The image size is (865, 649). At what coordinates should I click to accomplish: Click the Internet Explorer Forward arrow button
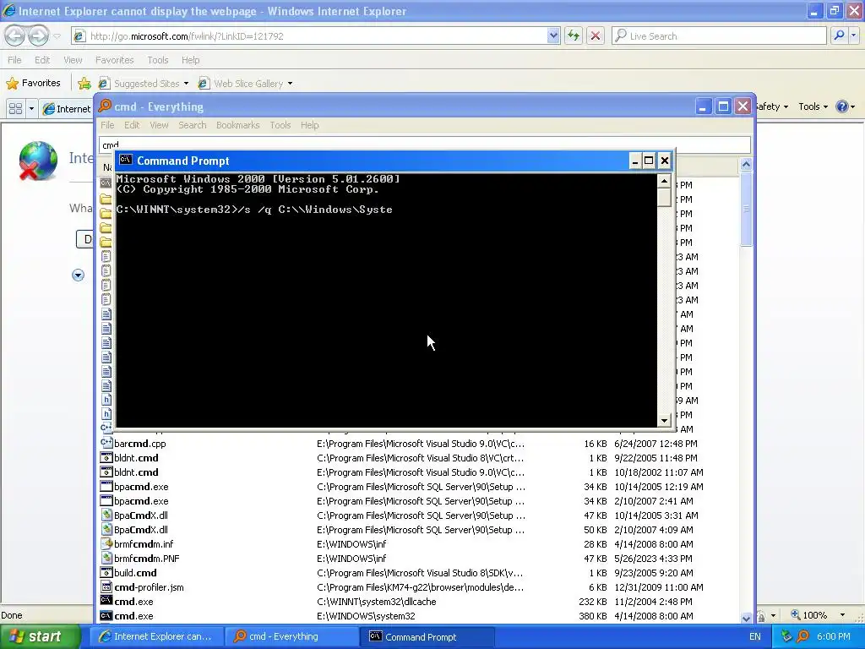coord(37,35)
